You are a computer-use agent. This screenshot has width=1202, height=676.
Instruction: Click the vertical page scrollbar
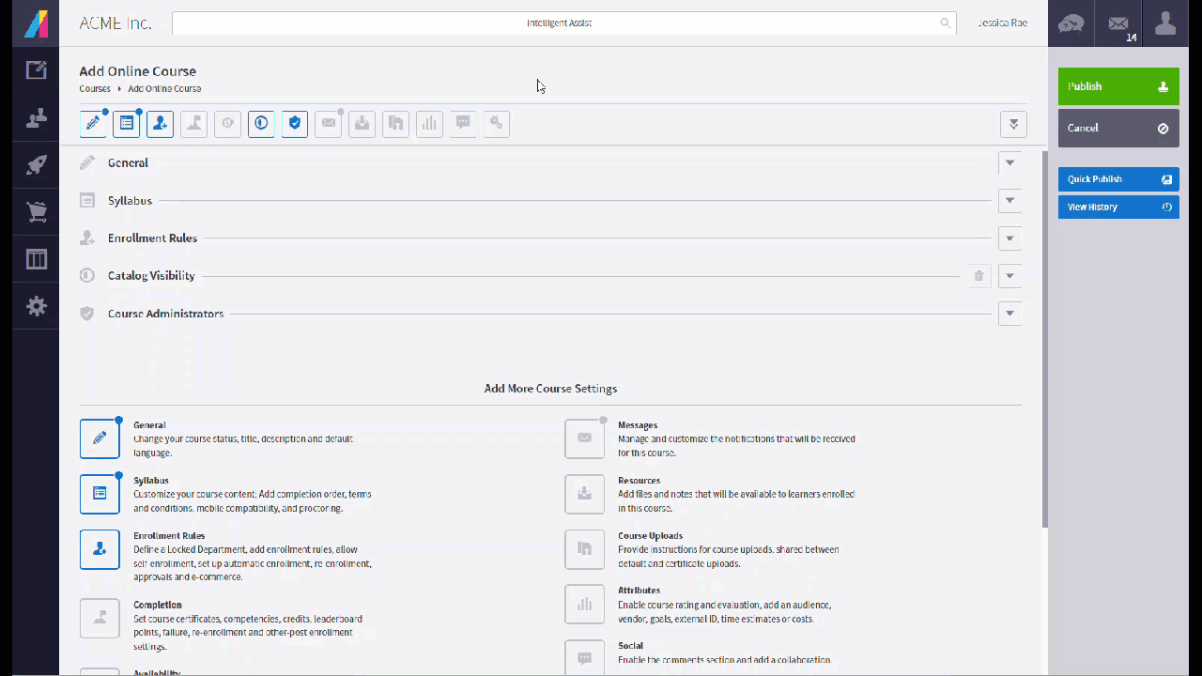[1045, 338]
